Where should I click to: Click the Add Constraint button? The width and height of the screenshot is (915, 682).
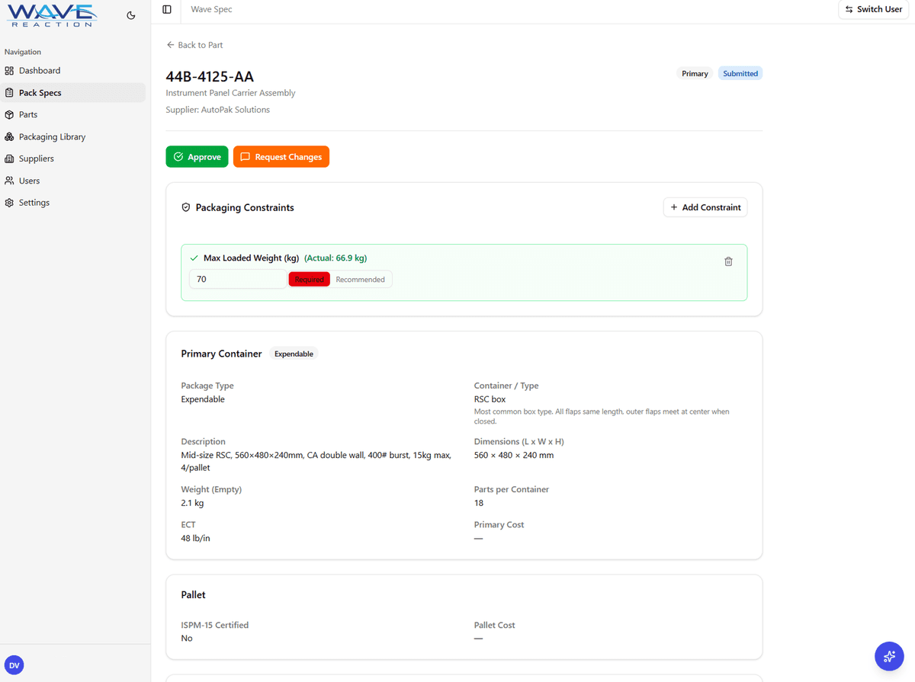coord(705,207)
